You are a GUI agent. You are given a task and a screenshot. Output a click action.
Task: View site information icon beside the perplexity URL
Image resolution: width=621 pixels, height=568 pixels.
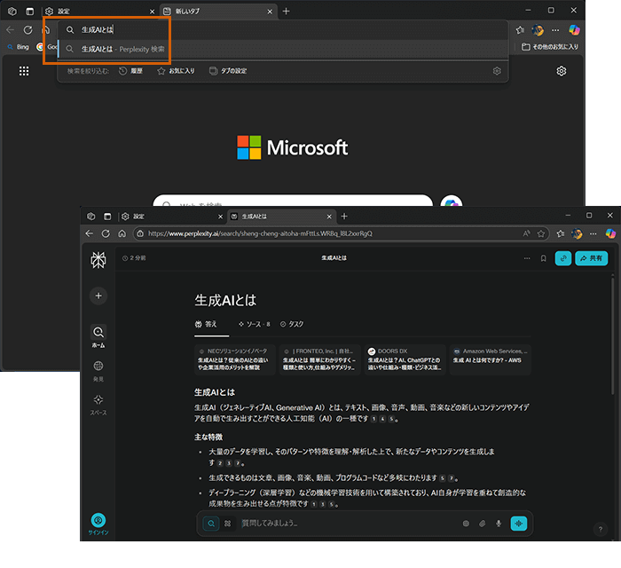[x=140, y=233]
